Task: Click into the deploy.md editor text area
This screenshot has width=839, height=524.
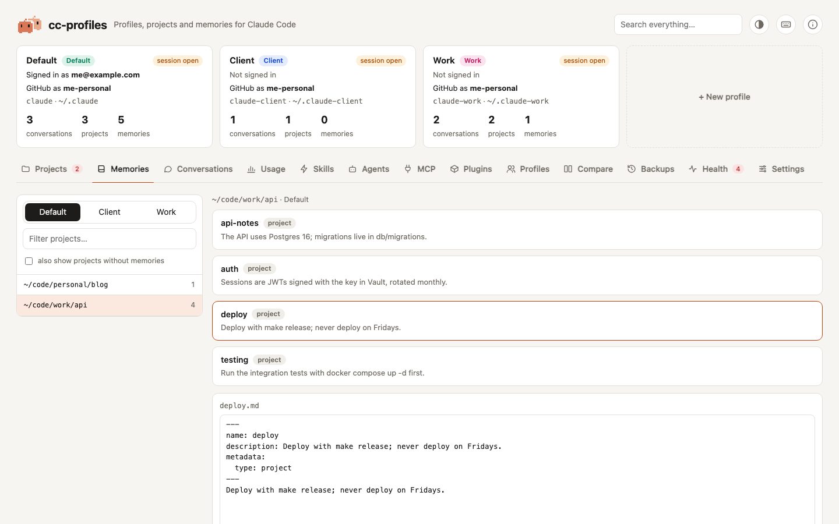Action: pos(517,469)
